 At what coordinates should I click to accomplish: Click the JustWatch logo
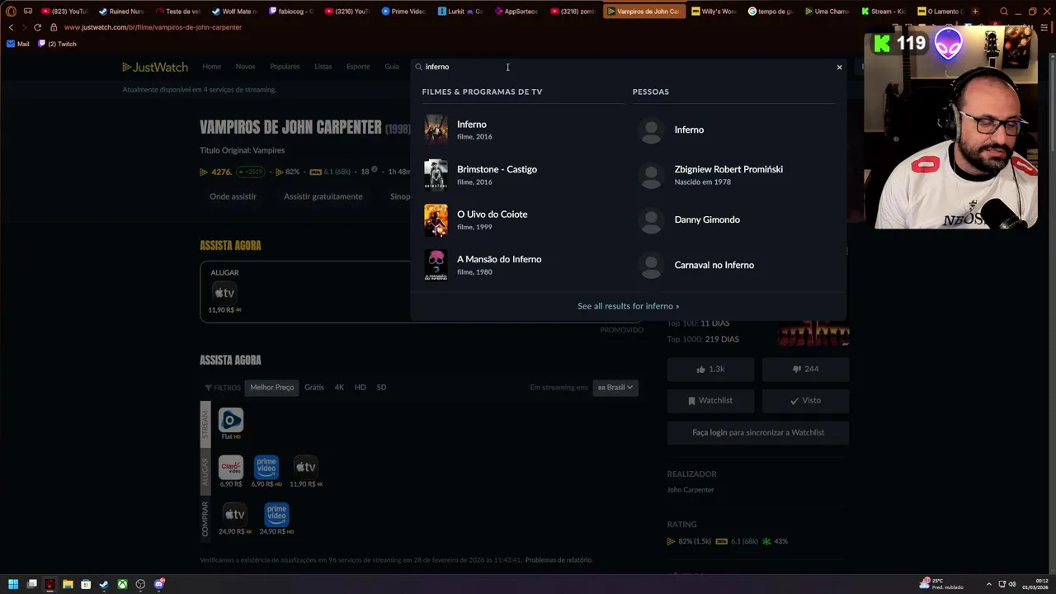[x=155, y=67]
